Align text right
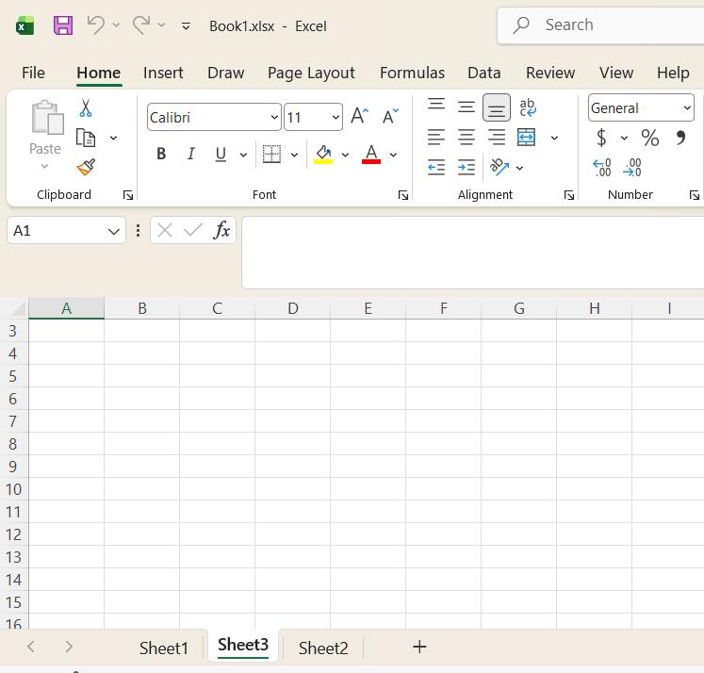 coord(497,138)
